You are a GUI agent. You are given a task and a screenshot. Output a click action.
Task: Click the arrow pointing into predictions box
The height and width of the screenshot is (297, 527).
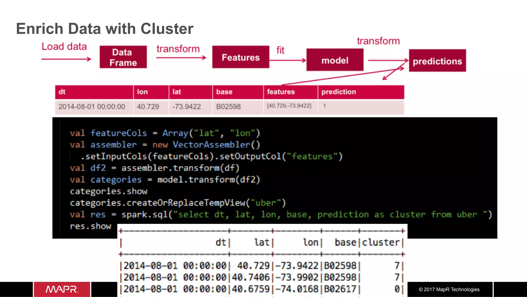pyautogui.click(x=388, y=61)
